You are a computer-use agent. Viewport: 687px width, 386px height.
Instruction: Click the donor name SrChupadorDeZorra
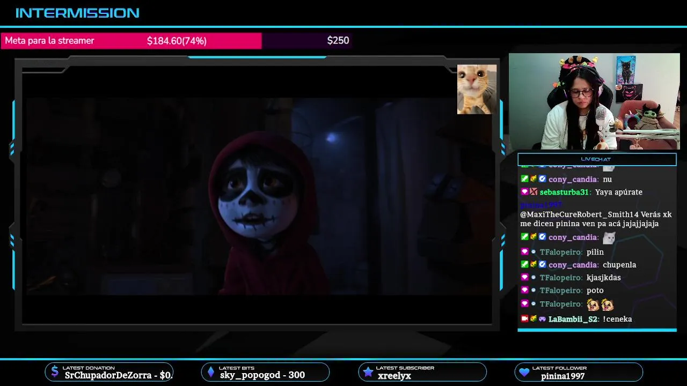[108, 375]
